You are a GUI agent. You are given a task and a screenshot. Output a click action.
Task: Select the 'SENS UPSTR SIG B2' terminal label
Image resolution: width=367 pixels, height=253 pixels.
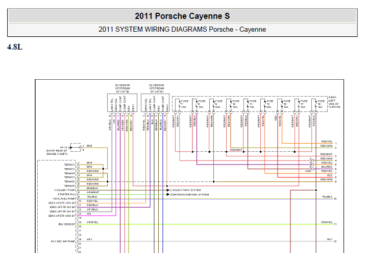62,207
